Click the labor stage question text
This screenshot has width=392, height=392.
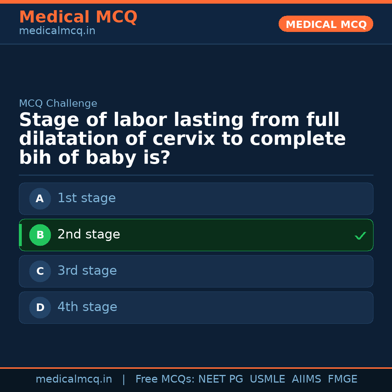point(181,139)
